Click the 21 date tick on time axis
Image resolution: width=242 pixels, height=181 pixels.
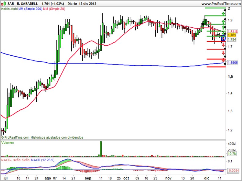point(73,178)
